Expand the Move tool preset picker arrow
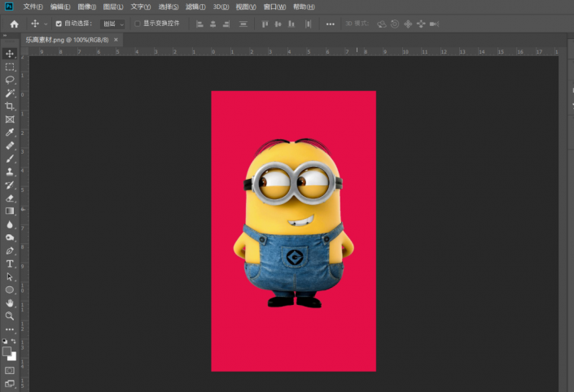This screenshot has height=392, width=574. coord(46,24)
